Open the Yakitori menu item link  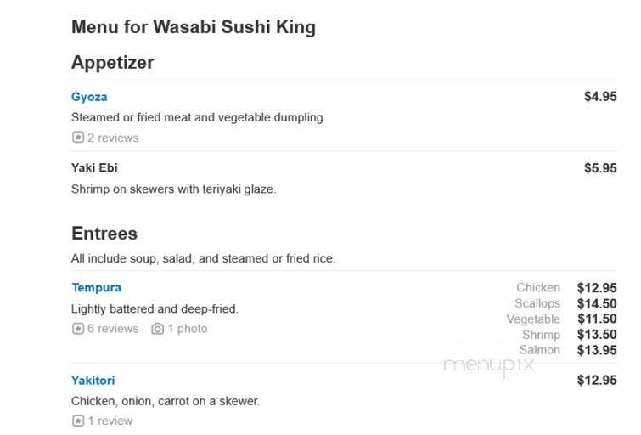pos(93,381)
